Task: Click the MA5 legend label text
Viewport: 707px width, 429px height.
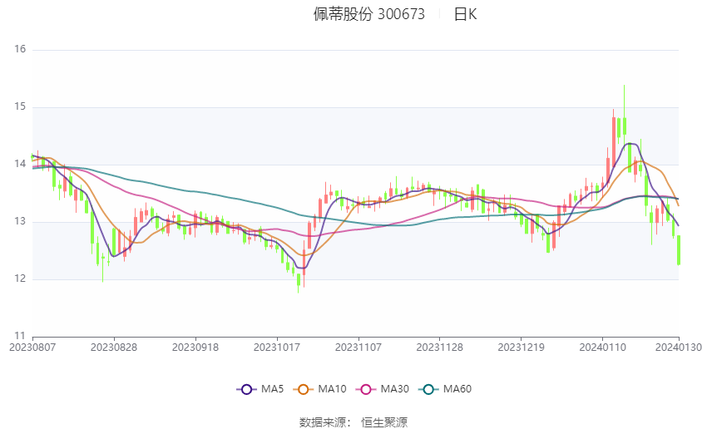Action: (x=272, y=389)
